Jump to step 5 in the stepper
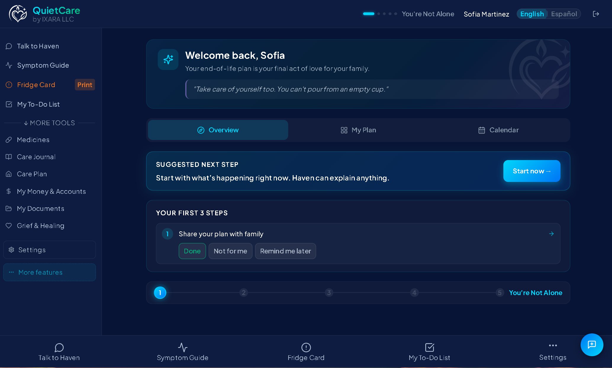 point(500,293)
